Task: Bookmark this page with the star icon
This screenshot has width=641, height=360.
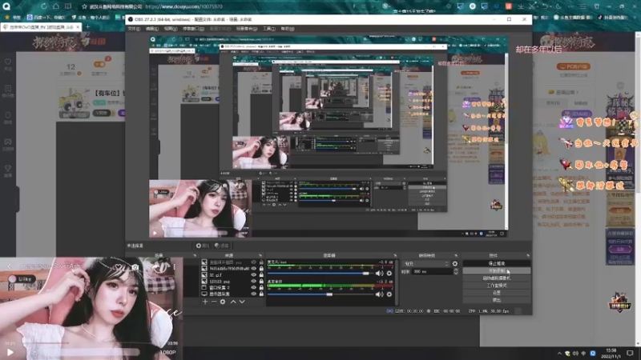Action: 84,6
